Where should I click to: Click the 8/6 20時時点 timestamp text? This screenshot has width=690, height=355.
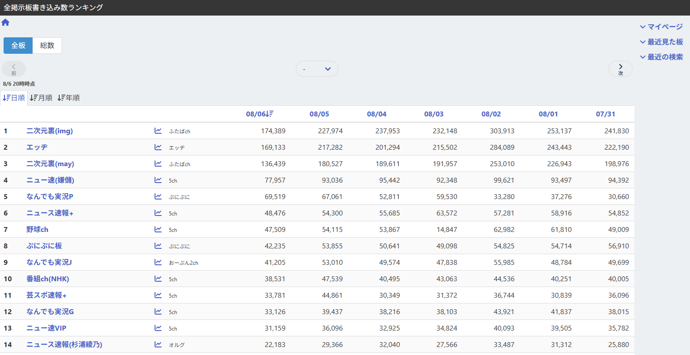pyautogui.click(x=19, y=84)
